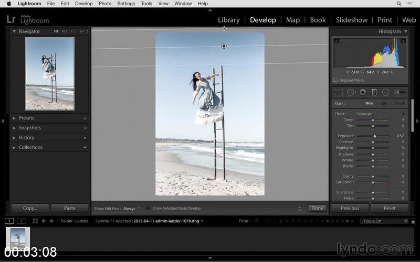Add a new preset with the plus icon
The height and width of the screenshot is (262, 420).
coord(85,118)
